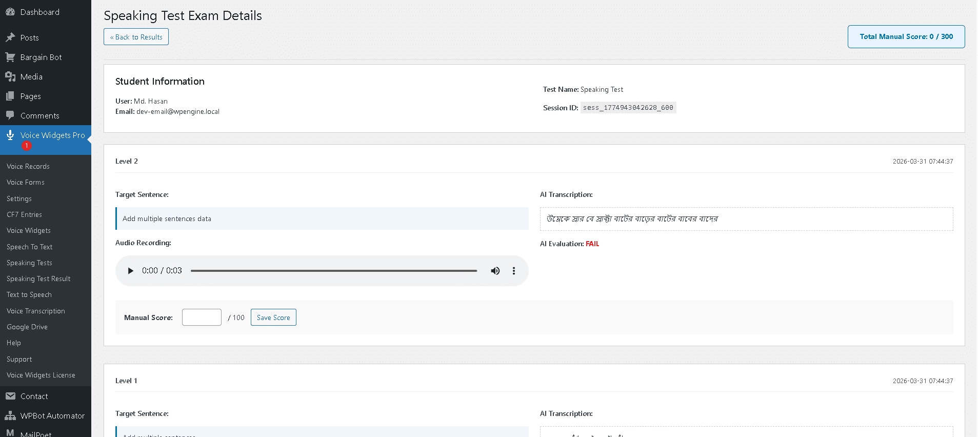Click the Posts pushpin icon
Viewport: 978px width, 437px height.
click(10, 37)
